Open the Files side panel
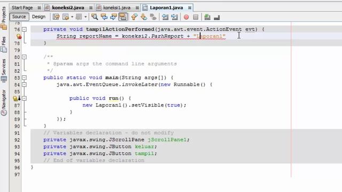Viewport: 342px width, 192px height. 4,45
